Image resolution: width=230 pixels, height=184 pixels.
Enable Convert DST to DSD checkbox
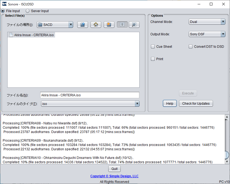click(191, 46)
